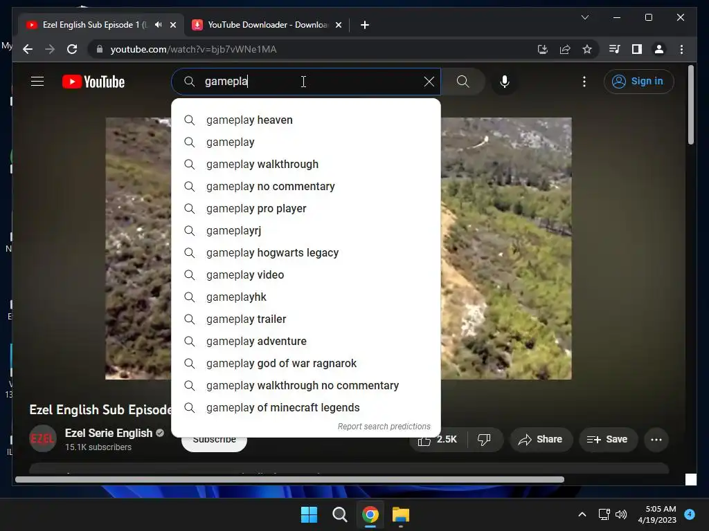The width and height of the screenshot is (709, 531).
Task: Select 'gameplay of minecraft legends' suggestion
Action: [306, 408]
